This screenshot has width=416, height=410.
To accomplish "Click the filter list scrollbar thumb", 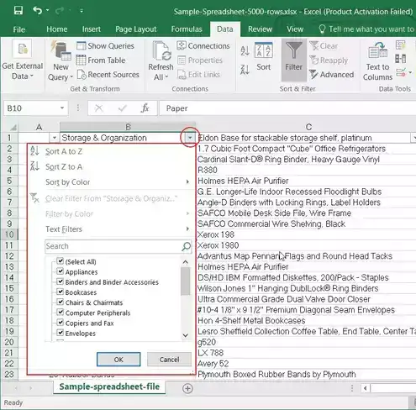I will pos(185,281).
